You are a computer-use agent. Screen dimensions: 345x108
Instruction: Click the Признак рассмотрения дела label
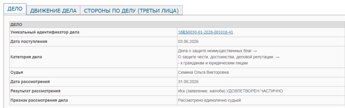(39, 100)
